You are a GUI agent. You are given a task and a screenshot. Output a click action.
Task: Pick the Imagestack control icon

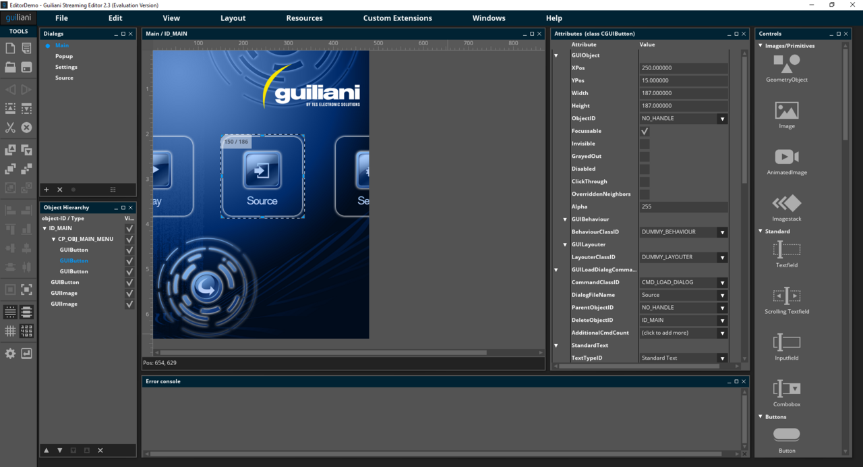pos(786,203)
